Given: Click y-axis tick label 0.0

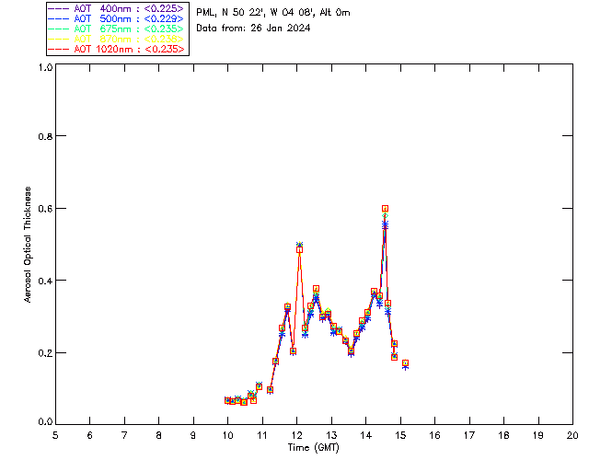Looking at the screenshot, I should click(x=45, y=422).
